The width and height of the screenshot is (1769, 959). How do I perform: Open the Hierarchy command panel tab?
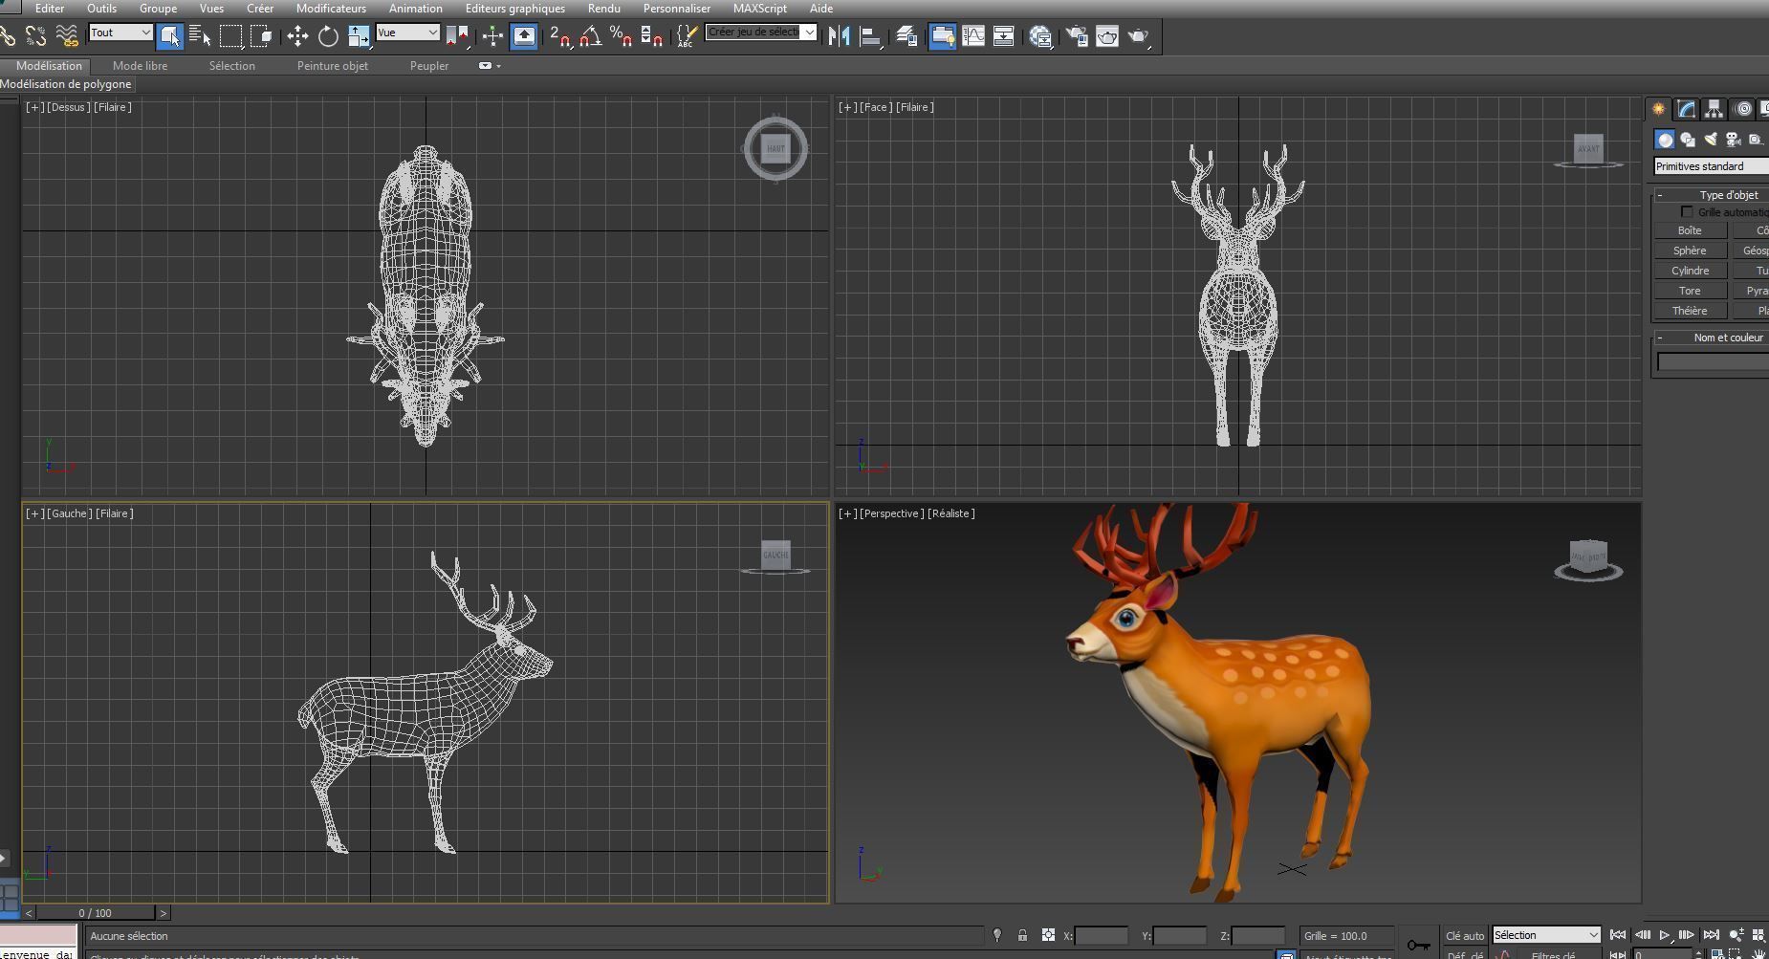tap(1714, 109)
